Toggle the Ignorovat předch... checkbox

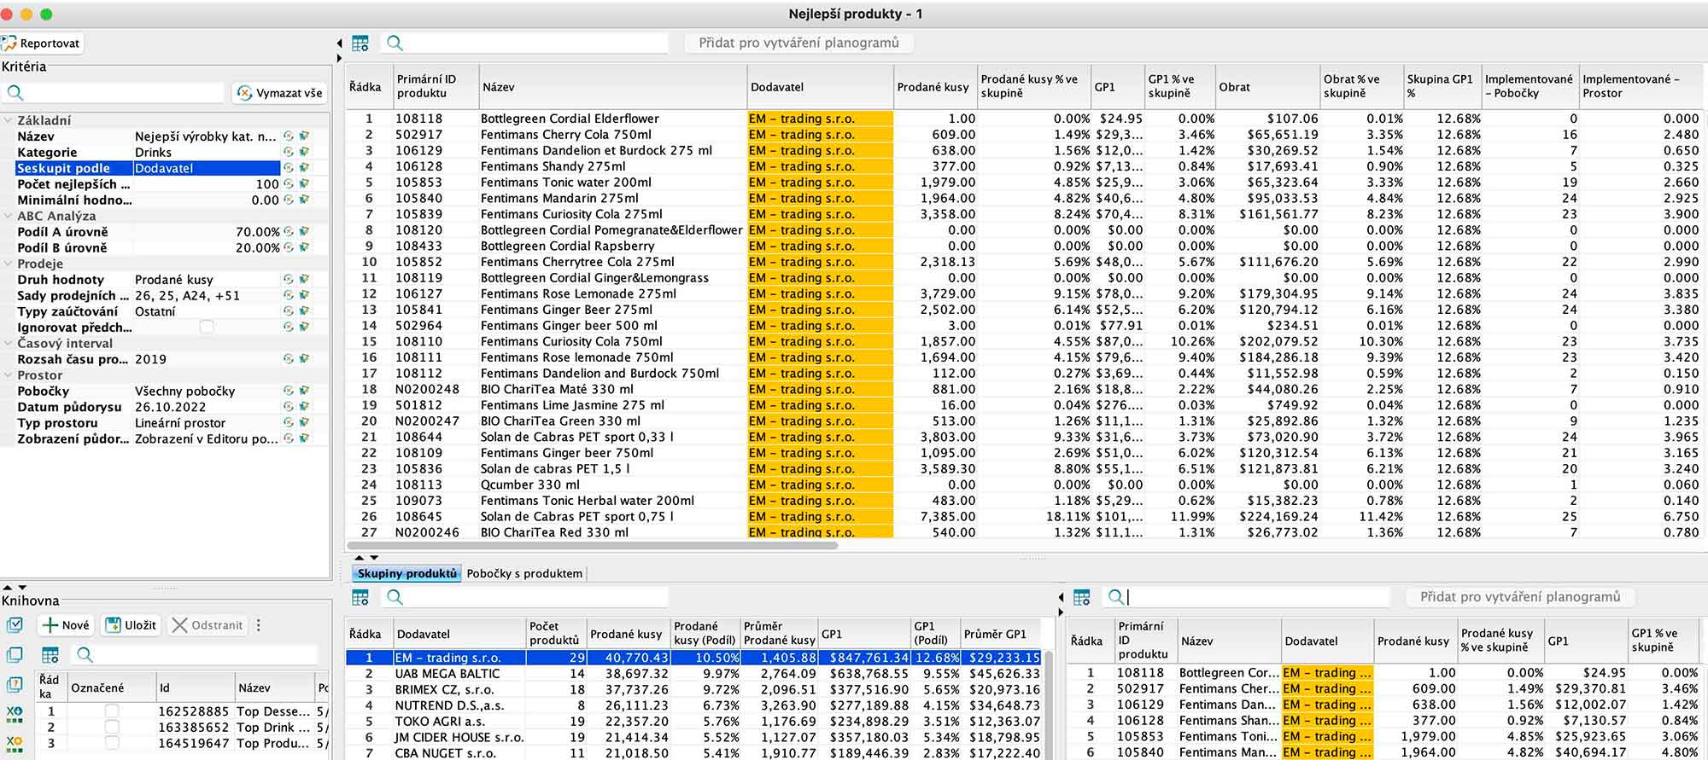(x=207, y=328)
